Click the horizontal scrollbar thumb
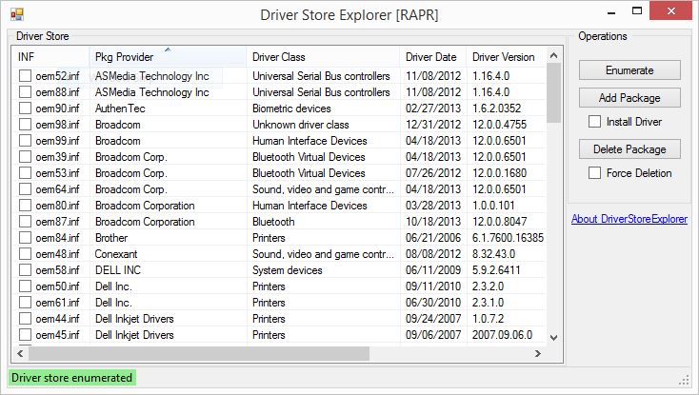 [x=199, y=353]
